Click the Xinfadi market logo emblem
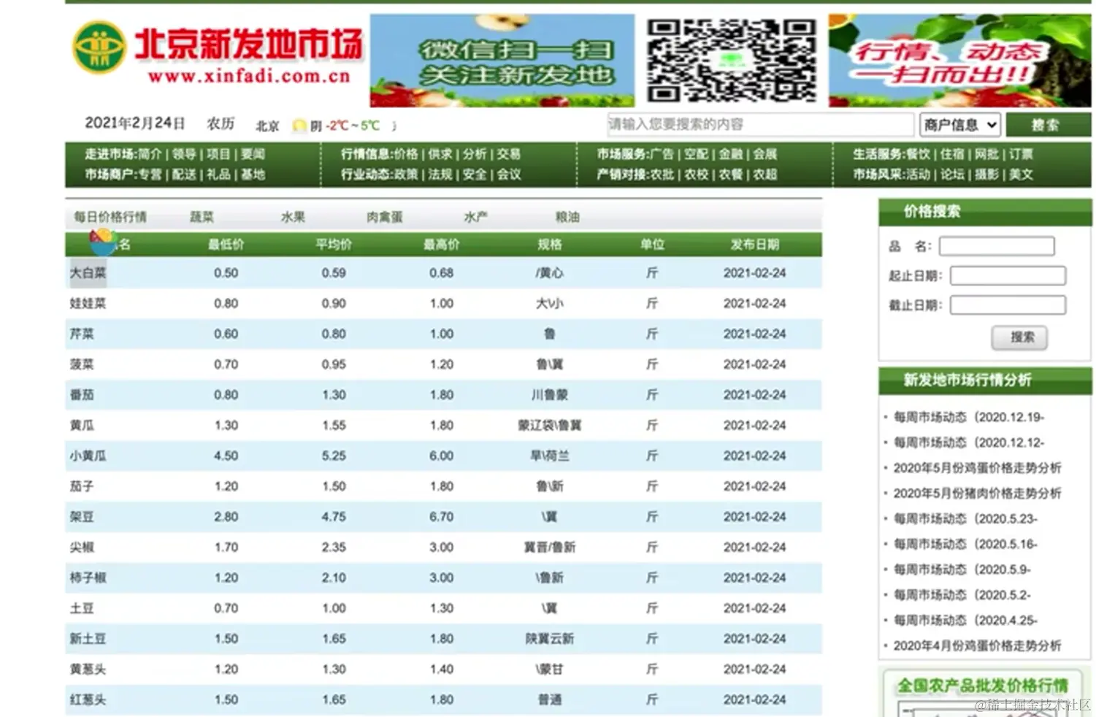Screen dimensions: 1096x717 pos(99,47)
